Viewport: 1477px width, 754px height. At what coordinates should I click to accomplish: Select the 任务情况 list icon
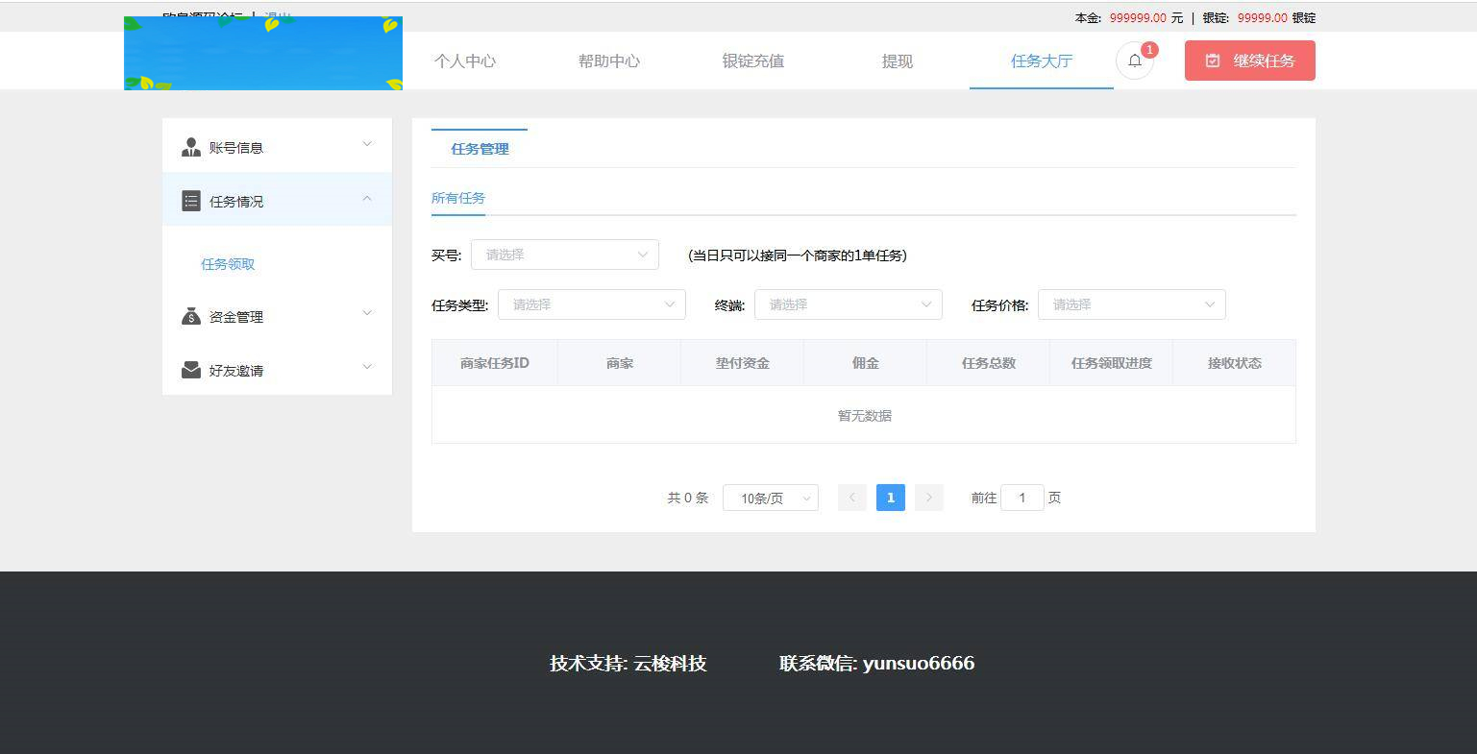pos(190,200)
